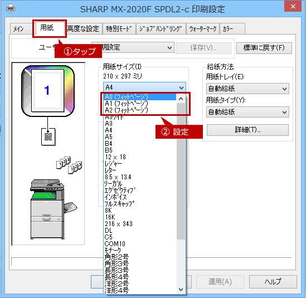306x298 pixels.
Task: Open the 高度な設定 tab
Action: click(x=83, y=29)
